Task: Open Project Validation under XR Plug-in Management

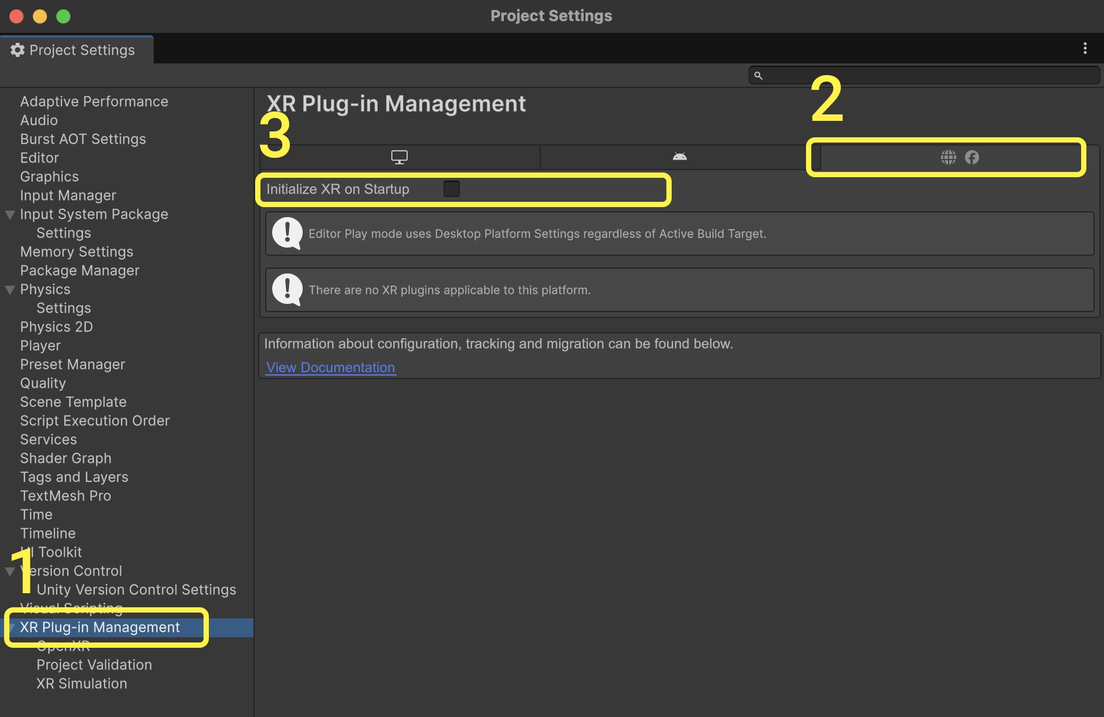Action: [94, 665]
